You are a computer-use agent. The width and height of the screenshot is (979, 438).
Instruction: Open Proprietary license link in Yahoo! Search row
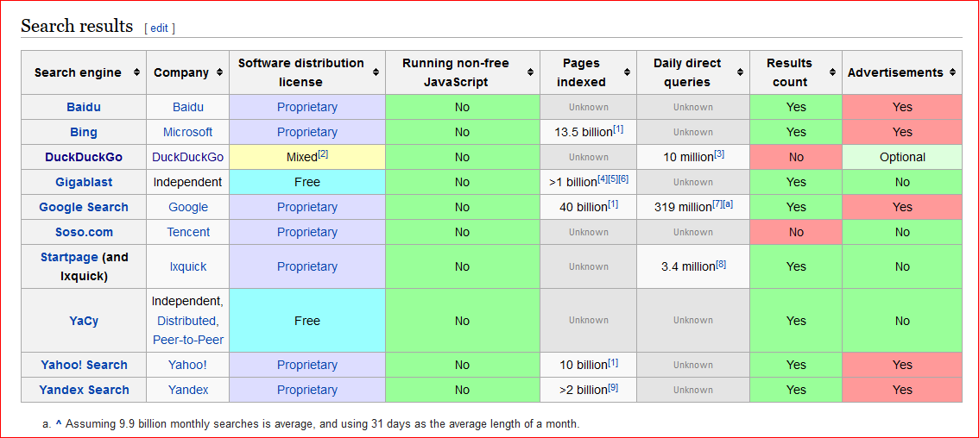click(x=307, y=365)
